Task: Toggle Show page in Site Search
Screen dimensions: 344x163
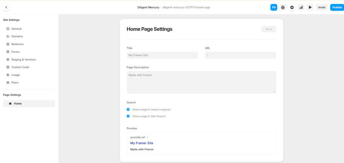Action: click(x=128, y=116)
